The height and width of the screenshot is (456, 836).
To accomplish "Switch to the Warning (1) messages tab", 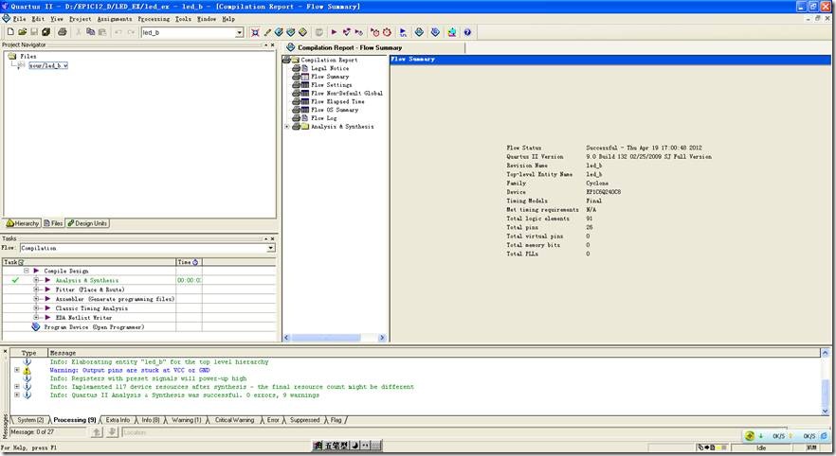I will 186,420.
